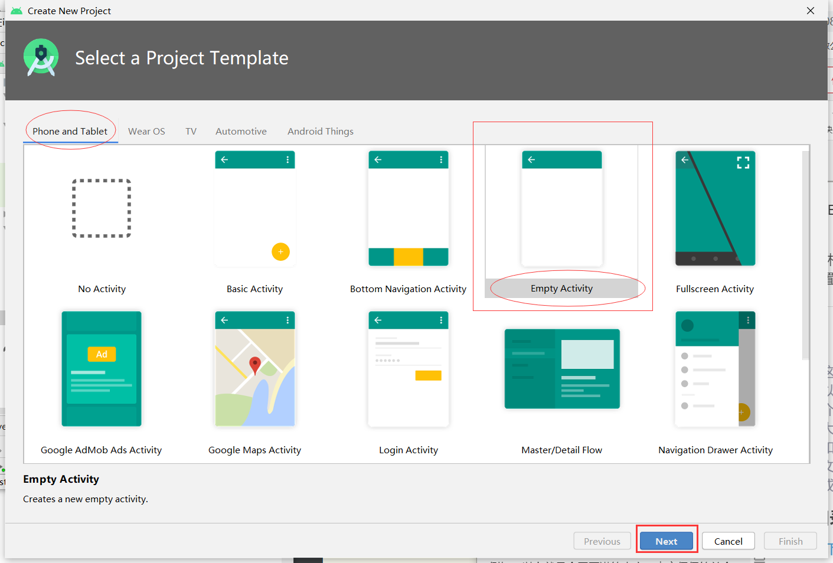
Task: Click the Finish button
Action: click(790, 541)
